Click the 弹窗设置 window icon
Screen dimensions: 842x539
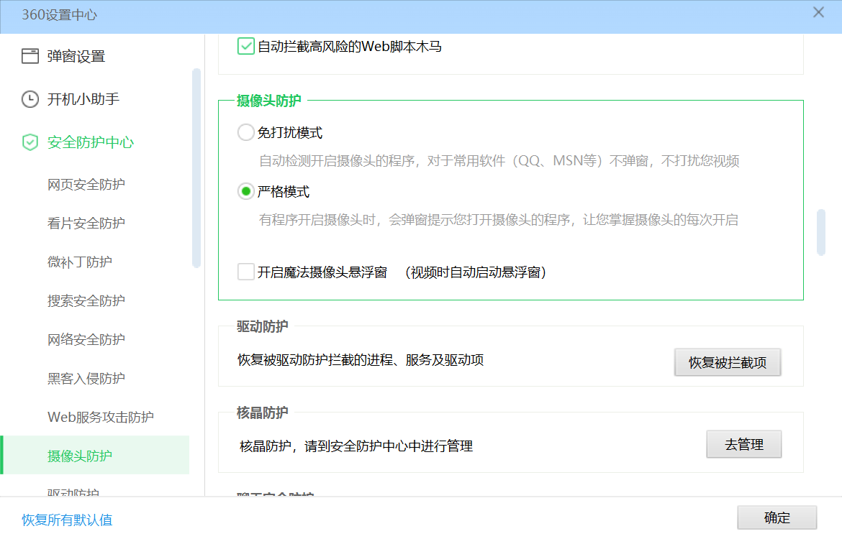(x=30, y=56)
